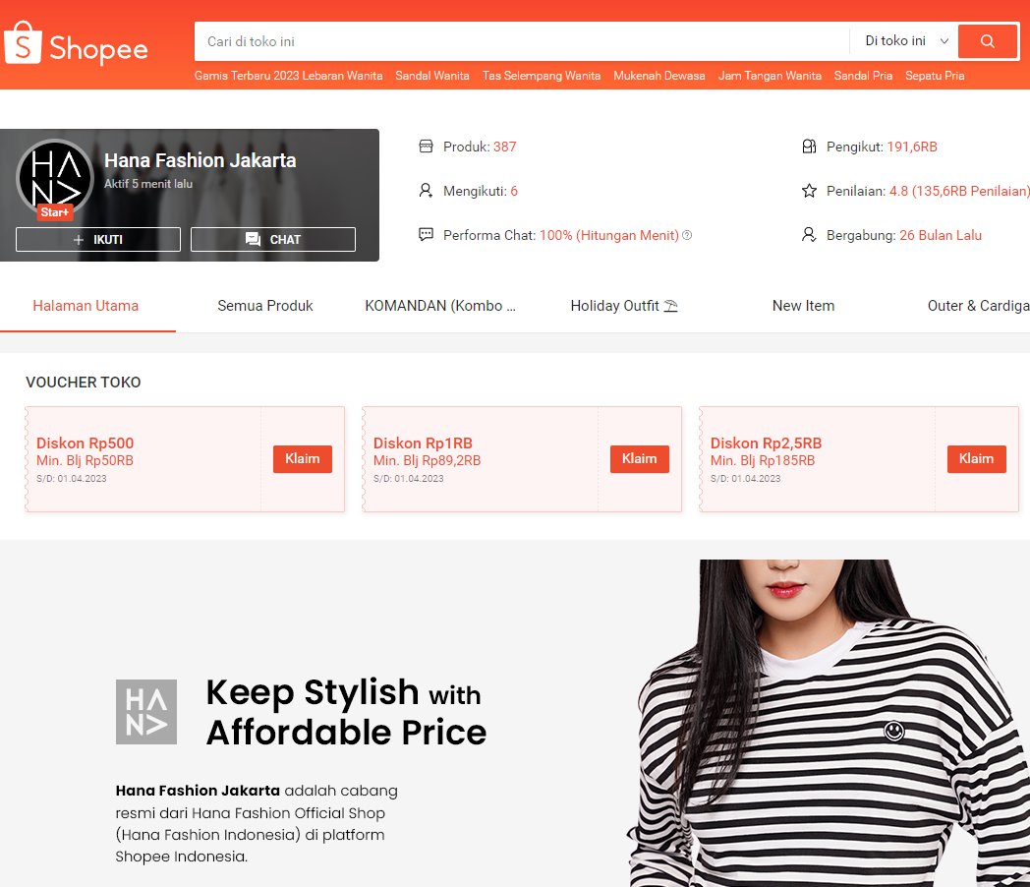Click the product count "387"

tap(504, 147)
